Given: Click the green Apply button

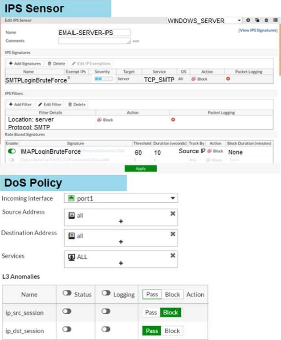Looking at the screenshot, I should 141,168.
